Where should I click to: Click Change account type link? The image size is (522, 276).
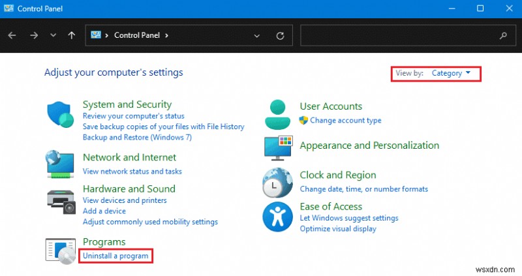pyautogui.click(x=346, y=121)
